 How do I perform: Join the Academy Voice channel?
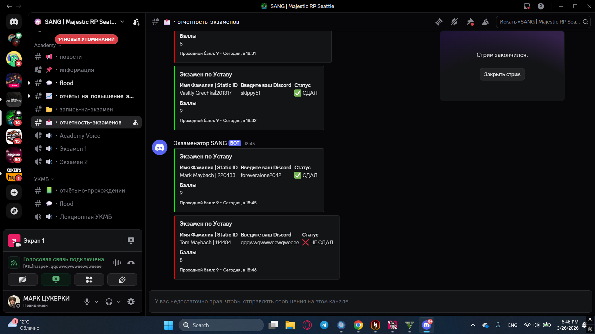coord(86,136)
